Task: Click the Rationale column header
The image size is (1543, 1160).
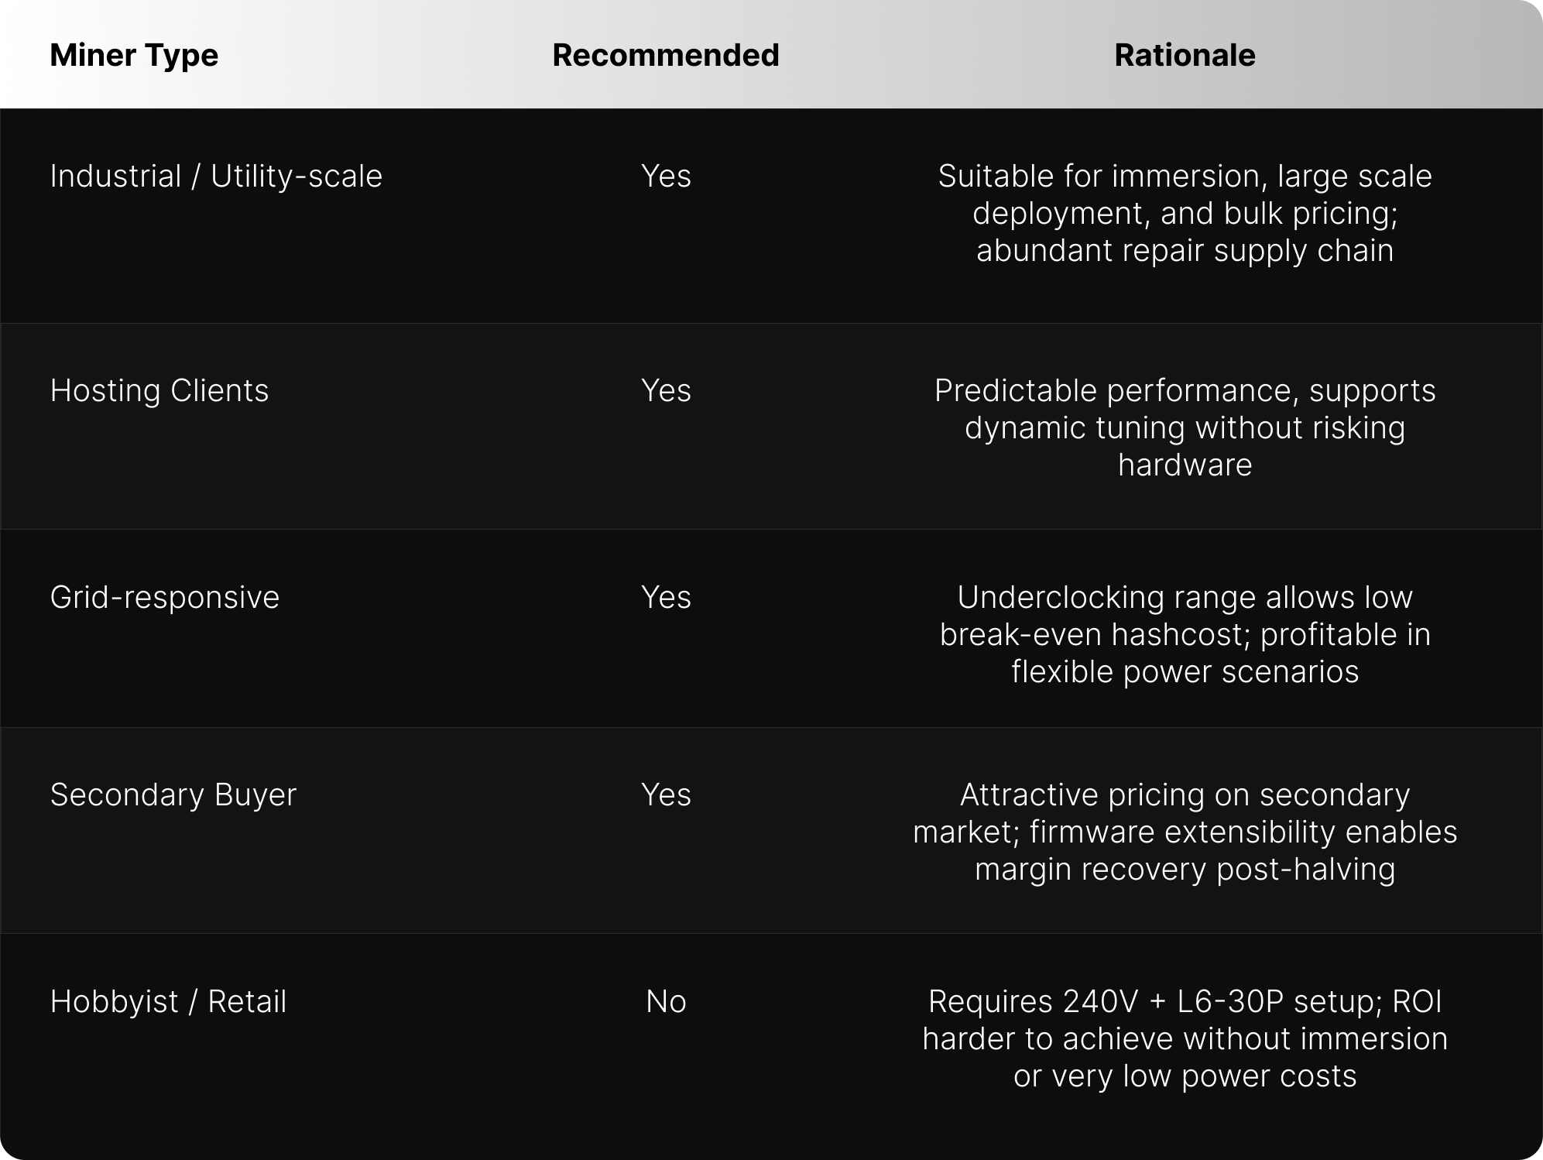Action: pos(1185,55)
